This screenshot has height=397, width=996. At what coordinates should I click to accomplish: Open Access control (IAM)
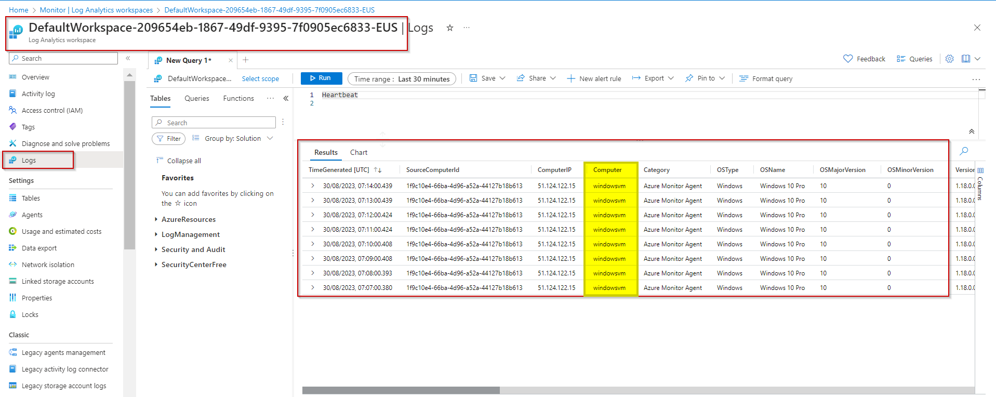tap(52, 110)
